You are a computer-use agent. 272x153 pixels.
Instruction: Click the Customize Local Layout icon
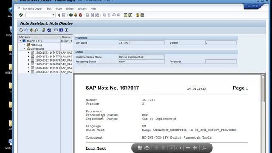[x=142, y=15]
